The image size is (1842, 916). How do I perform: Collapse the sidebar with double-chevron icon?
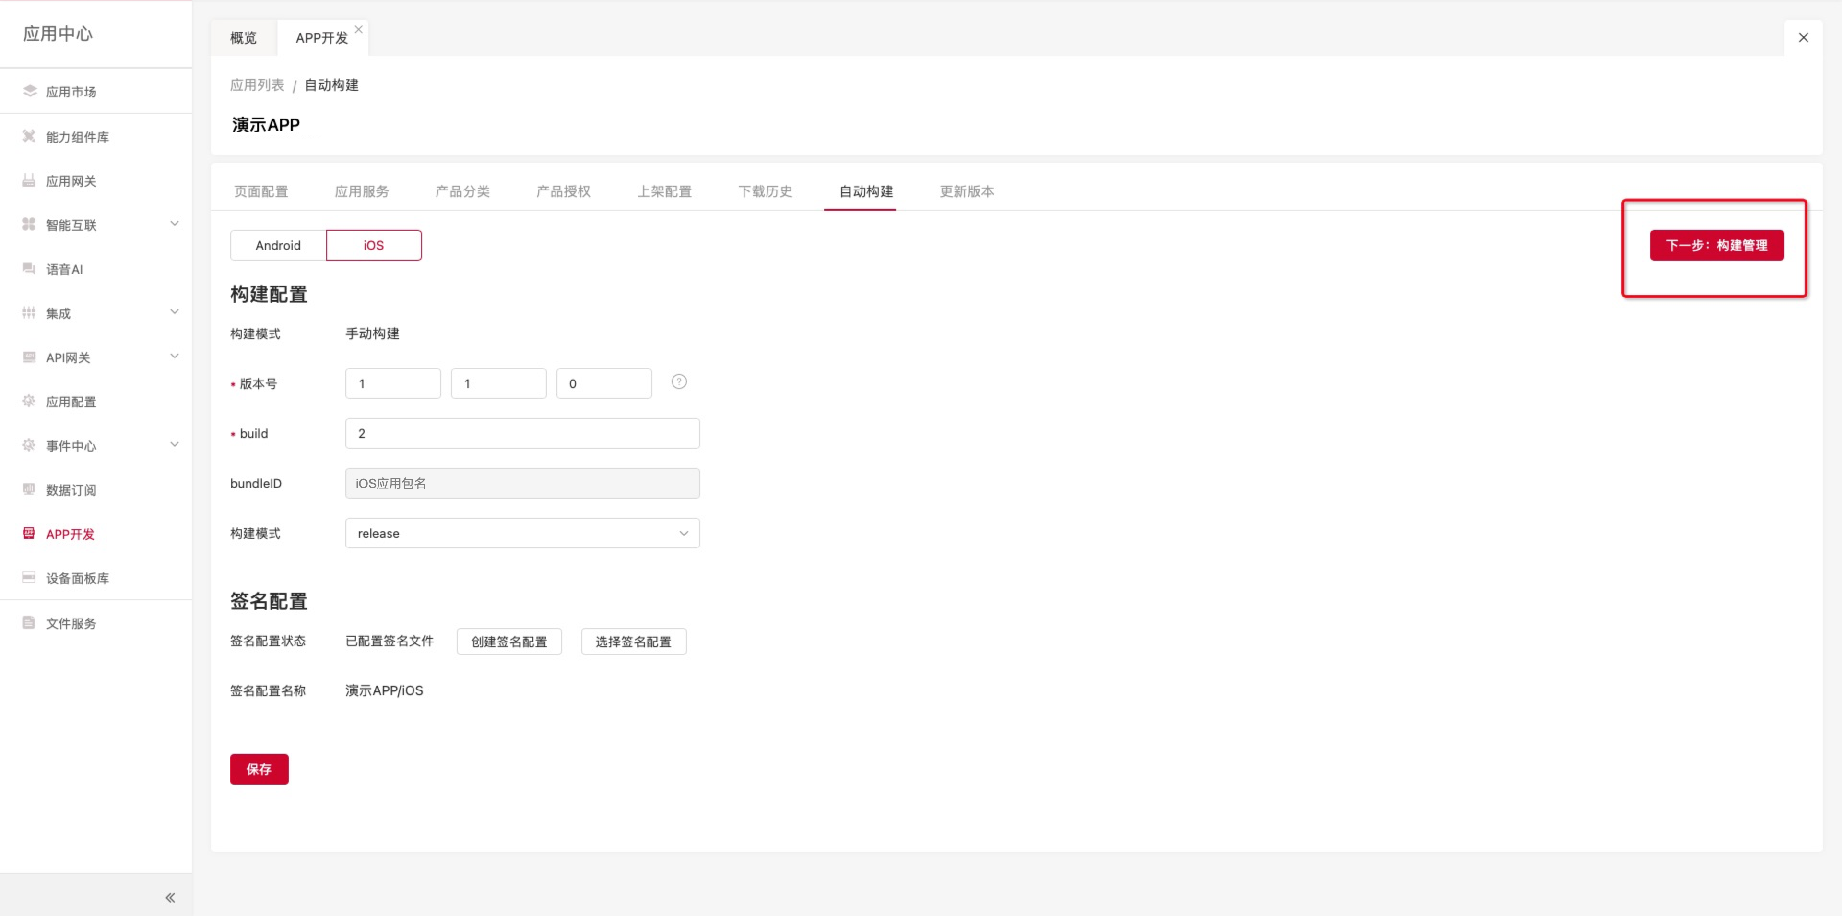(x=169, y=897)
